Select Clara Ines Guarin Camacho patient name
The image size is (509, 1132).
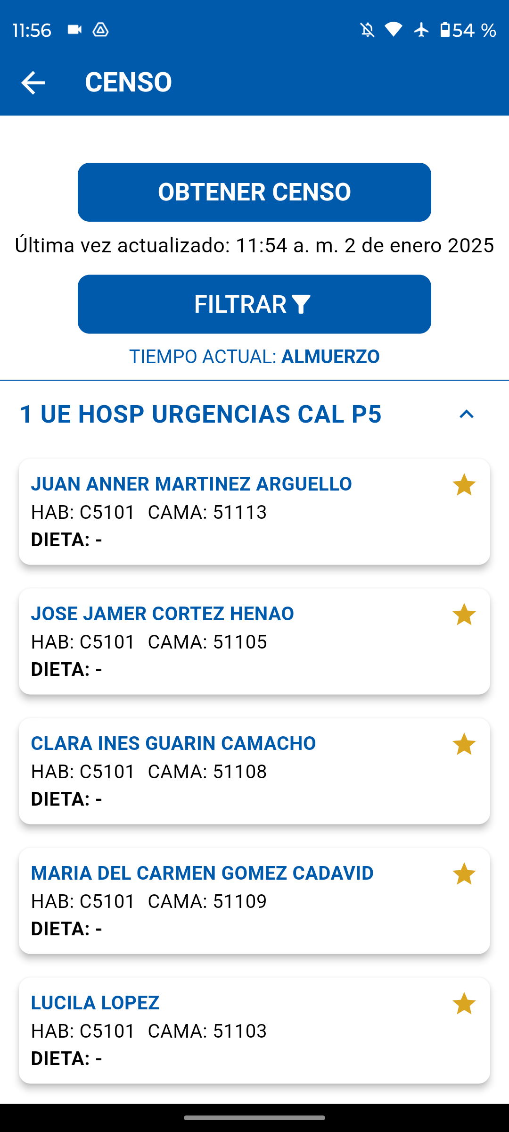pyautogui.click(x=173, y=743)
